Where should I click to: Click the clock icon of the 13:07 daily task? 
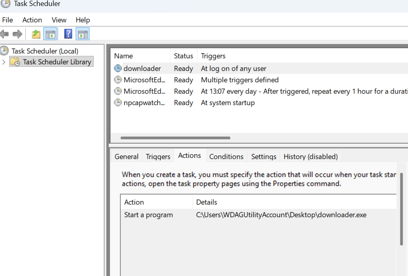click(118, 91)
